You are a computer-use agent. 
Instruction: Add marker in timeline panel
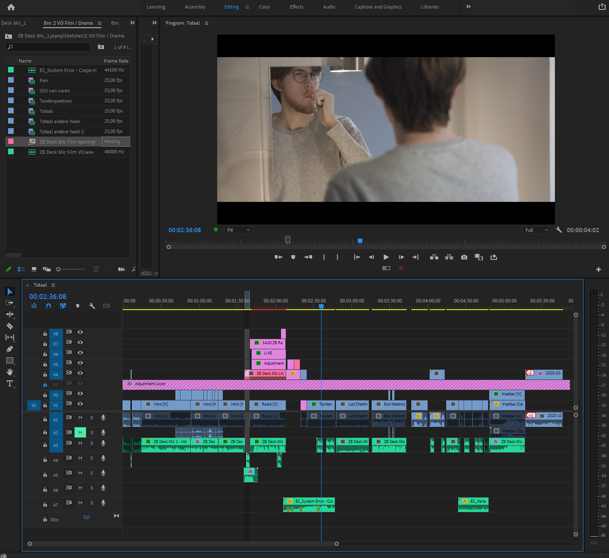78,306
